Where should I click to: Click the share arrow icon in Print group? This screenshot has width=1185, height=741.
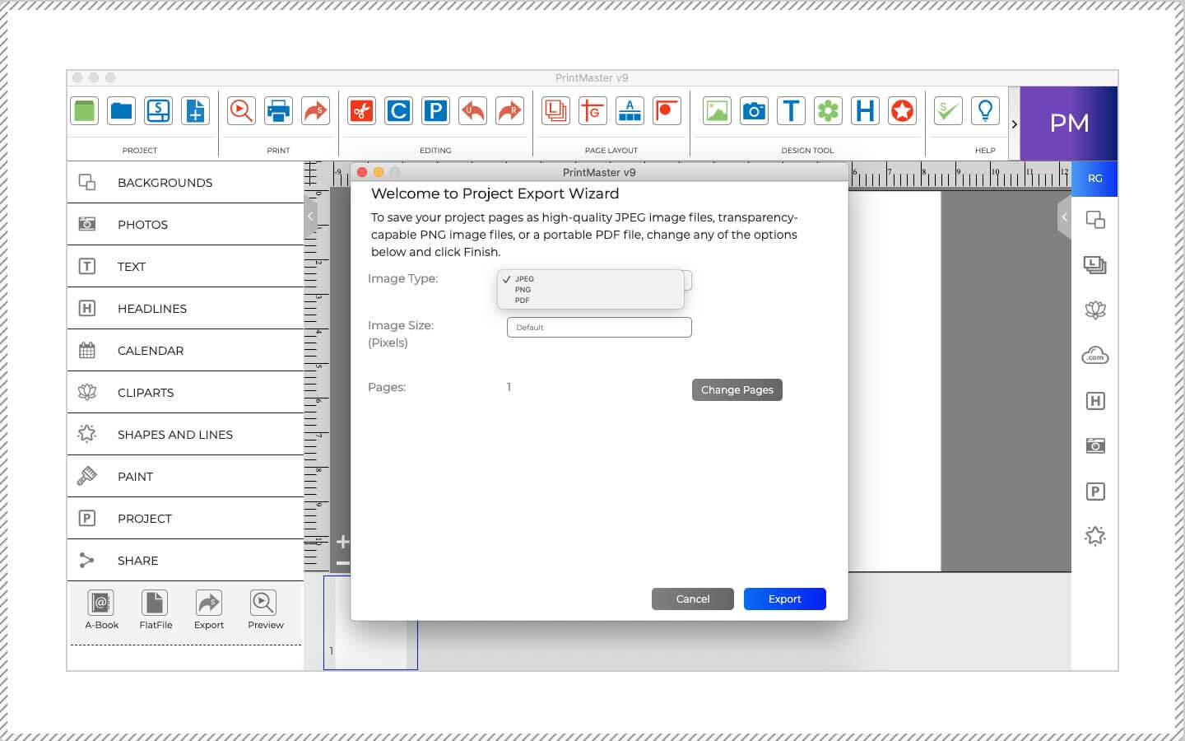tap(315, 110)
